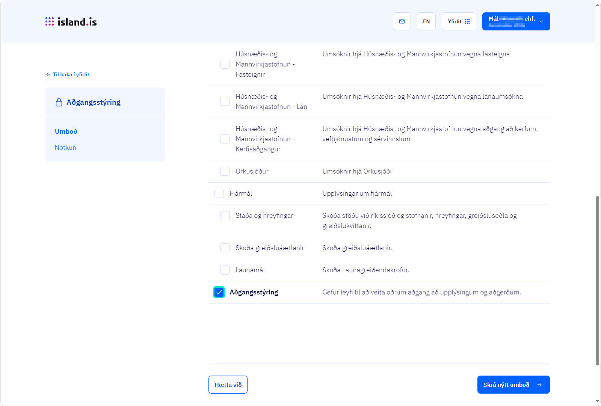Click the back arrow beside Til baka
Screen dimensions: 601x406
click(x=48, y=74)
